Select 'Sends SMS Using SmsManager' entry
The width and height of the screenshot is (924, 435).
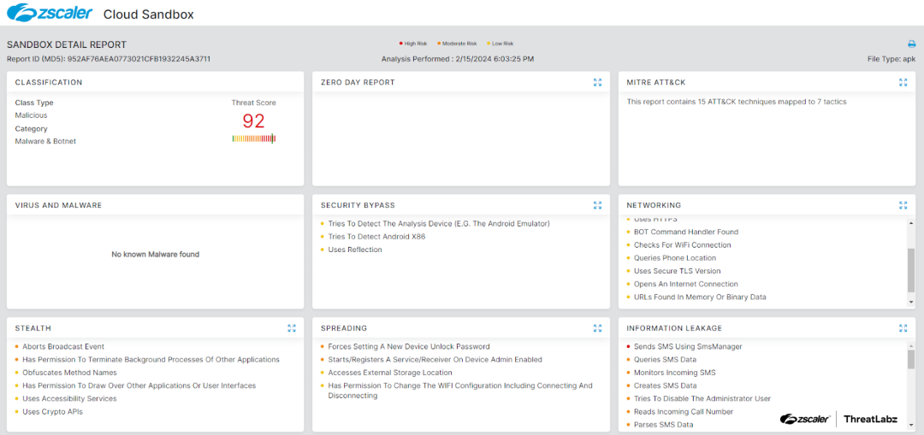tap(688, 347)
